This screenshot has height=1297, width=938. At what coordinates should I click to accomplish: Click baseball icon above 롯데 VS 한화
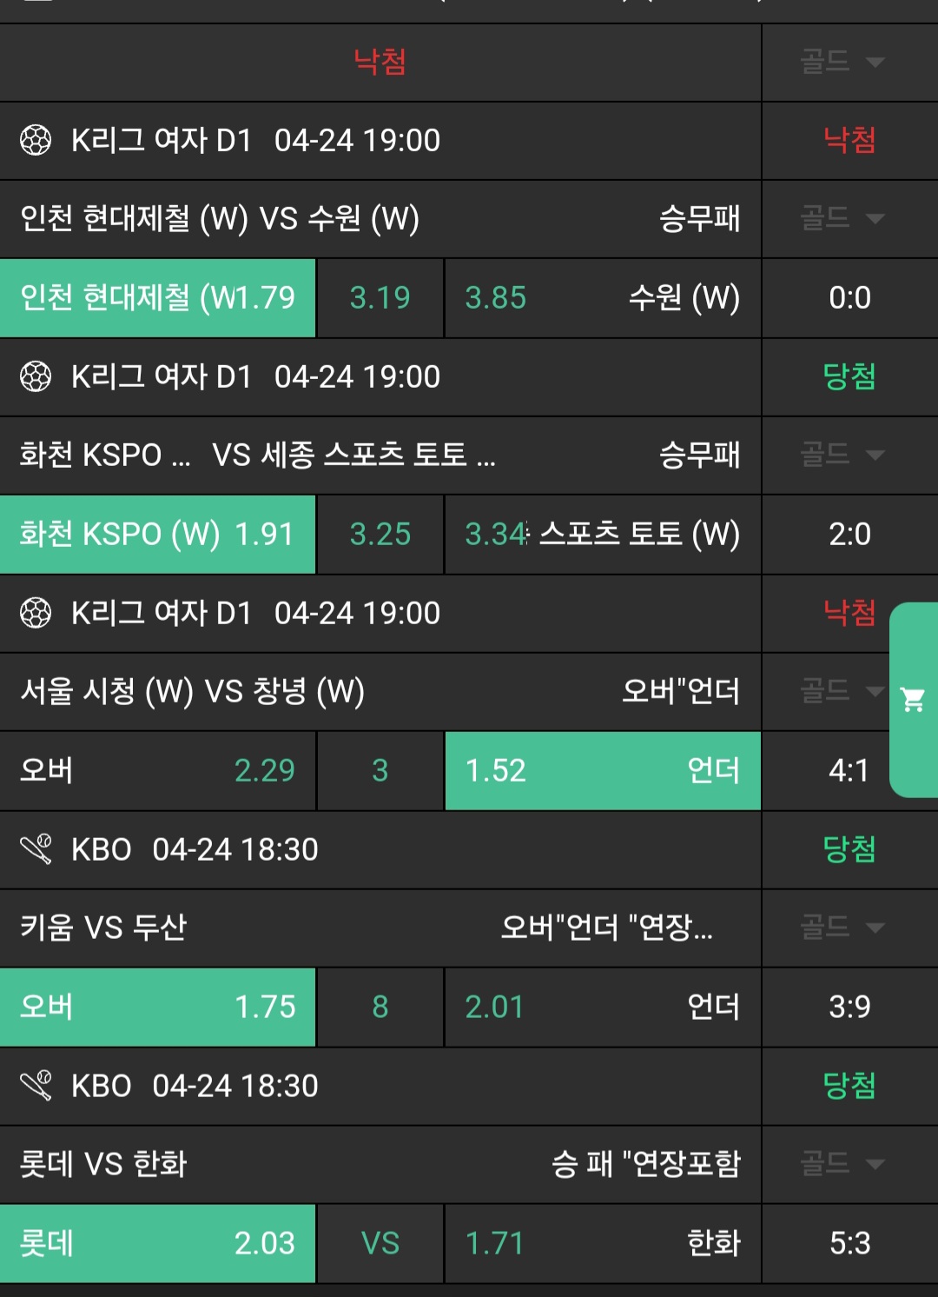36,1086
